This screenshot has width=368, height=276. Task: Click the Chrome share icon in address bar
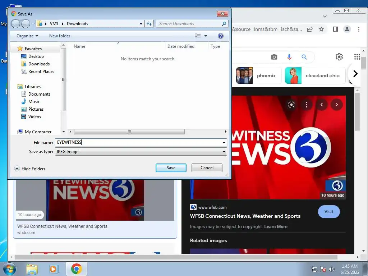(x=310, y=29)
